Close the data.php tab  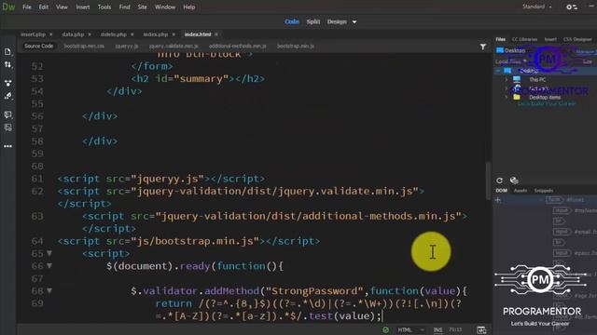pyautogui.click(x=90, y=34)
